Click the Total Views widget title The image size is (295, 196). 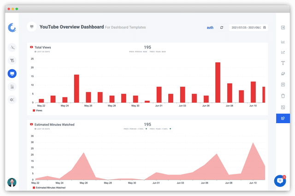click(x=43, y=48)
